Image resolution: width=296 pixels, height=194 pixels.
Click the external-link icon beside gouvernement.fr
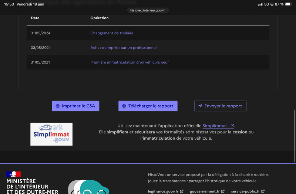coord(223,191)
